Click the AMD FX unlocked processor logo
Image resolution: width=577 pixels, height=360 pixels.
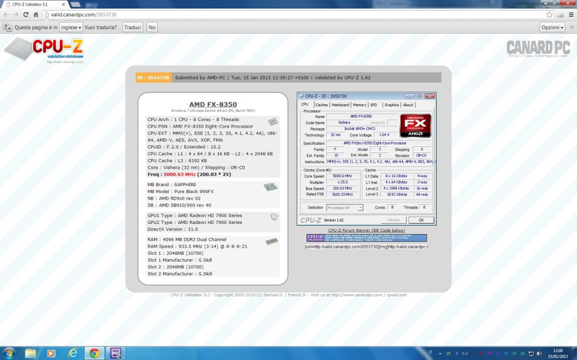415,125
